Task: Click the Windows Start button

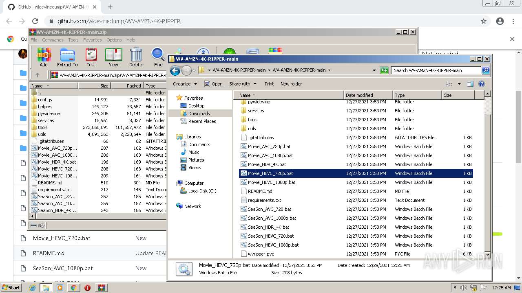Action: click(11, 288)
